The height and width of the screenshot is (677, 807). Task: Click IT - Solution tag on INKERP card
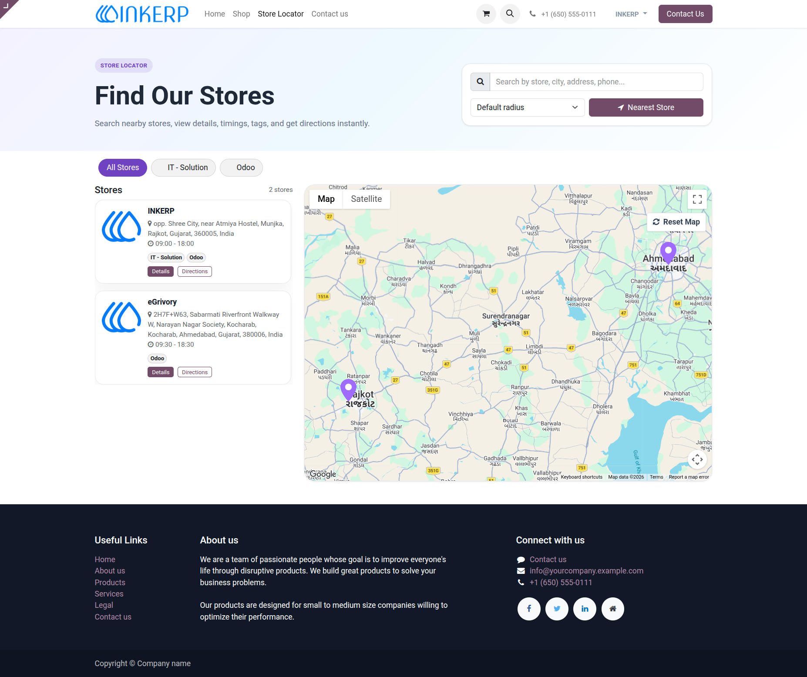pos(166,258)
